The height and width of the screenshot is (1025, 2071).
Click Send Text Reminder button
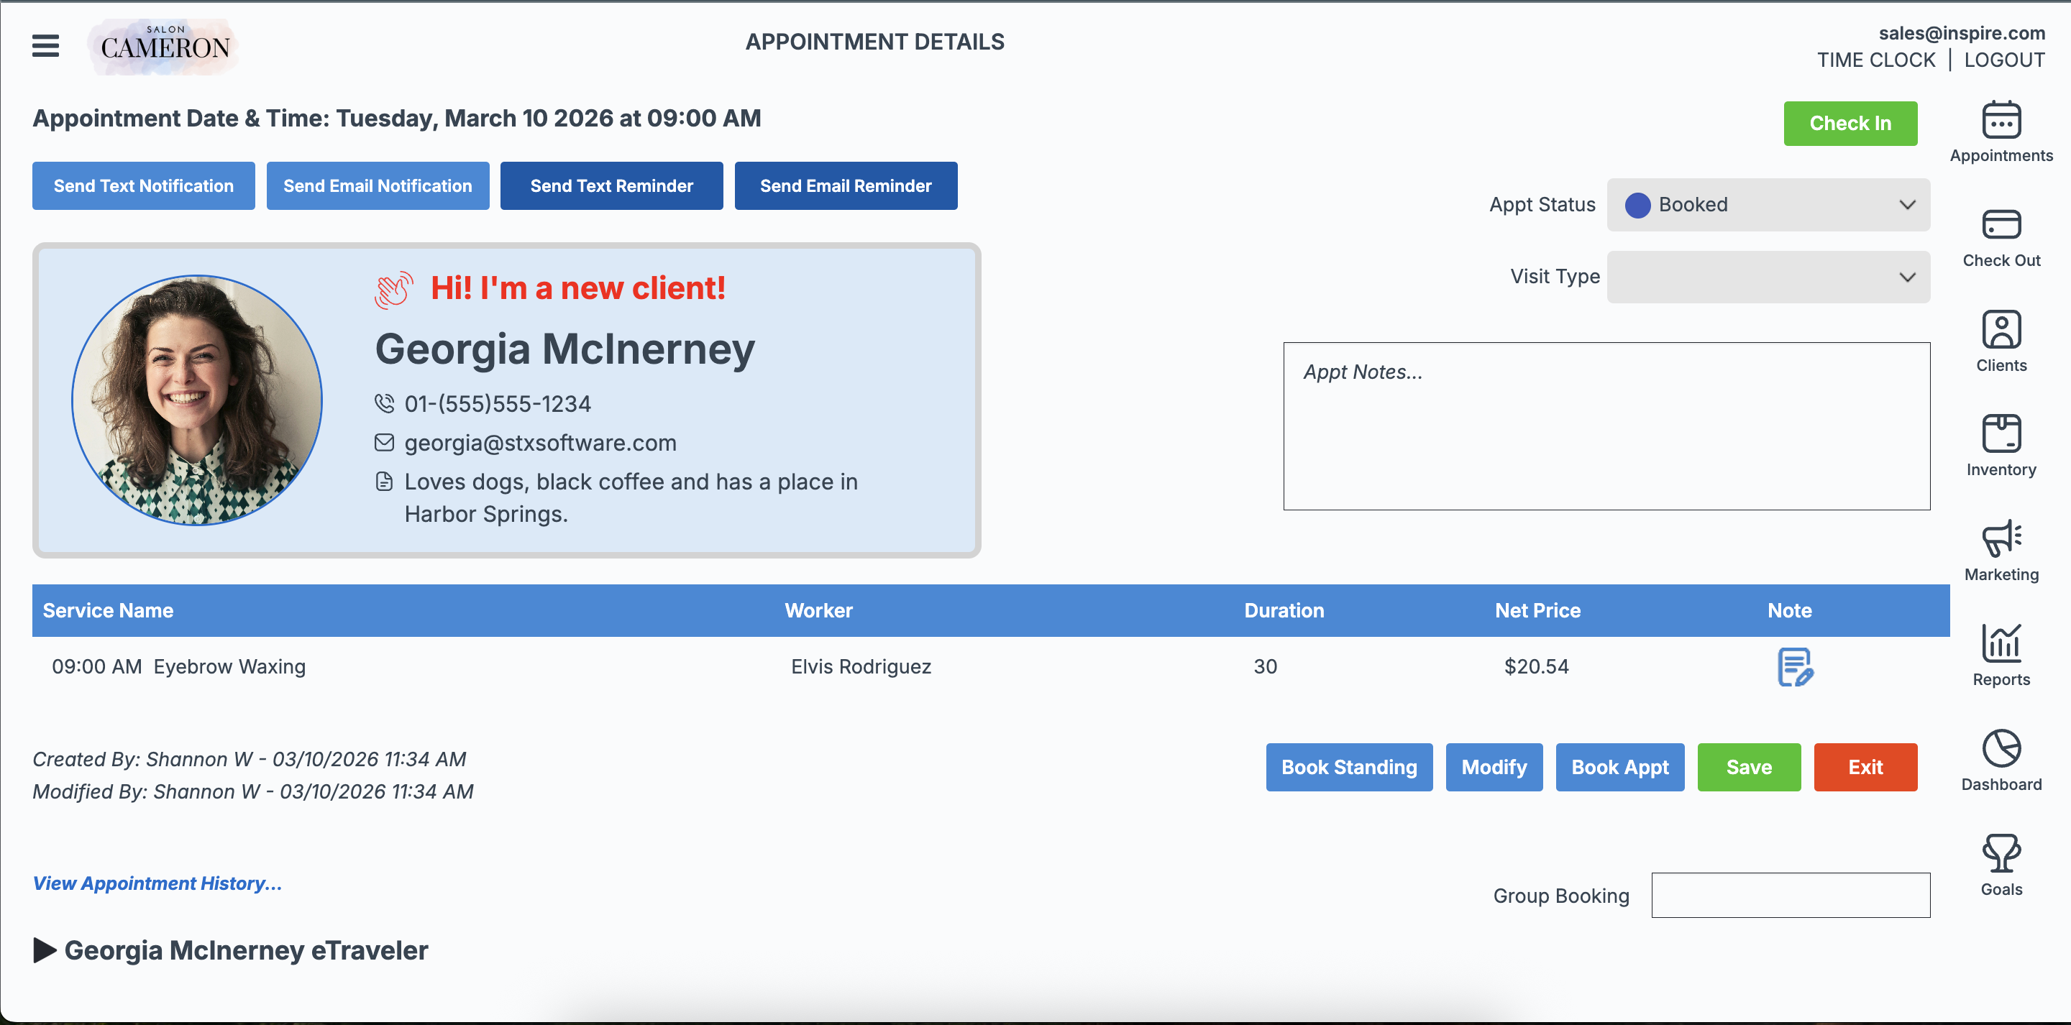pos(611,185)
